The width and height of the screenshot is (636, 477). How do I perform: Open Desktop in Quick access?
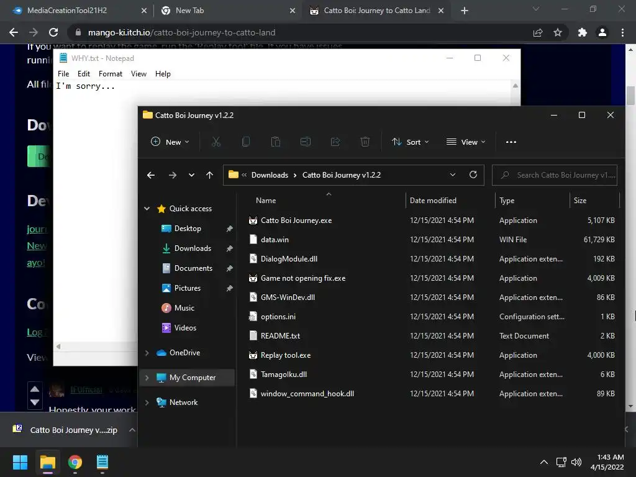coord(188,229)
